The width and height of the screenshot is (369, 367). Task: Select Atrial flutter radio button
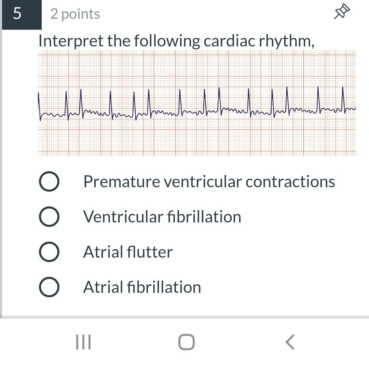coord(49,252)
